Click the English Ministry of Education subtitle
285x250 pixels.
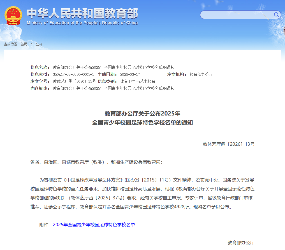coord(82,23)
